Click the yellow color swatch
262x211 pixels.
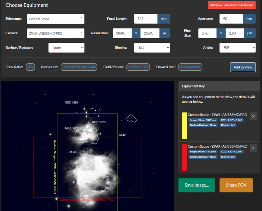[184, 126]
